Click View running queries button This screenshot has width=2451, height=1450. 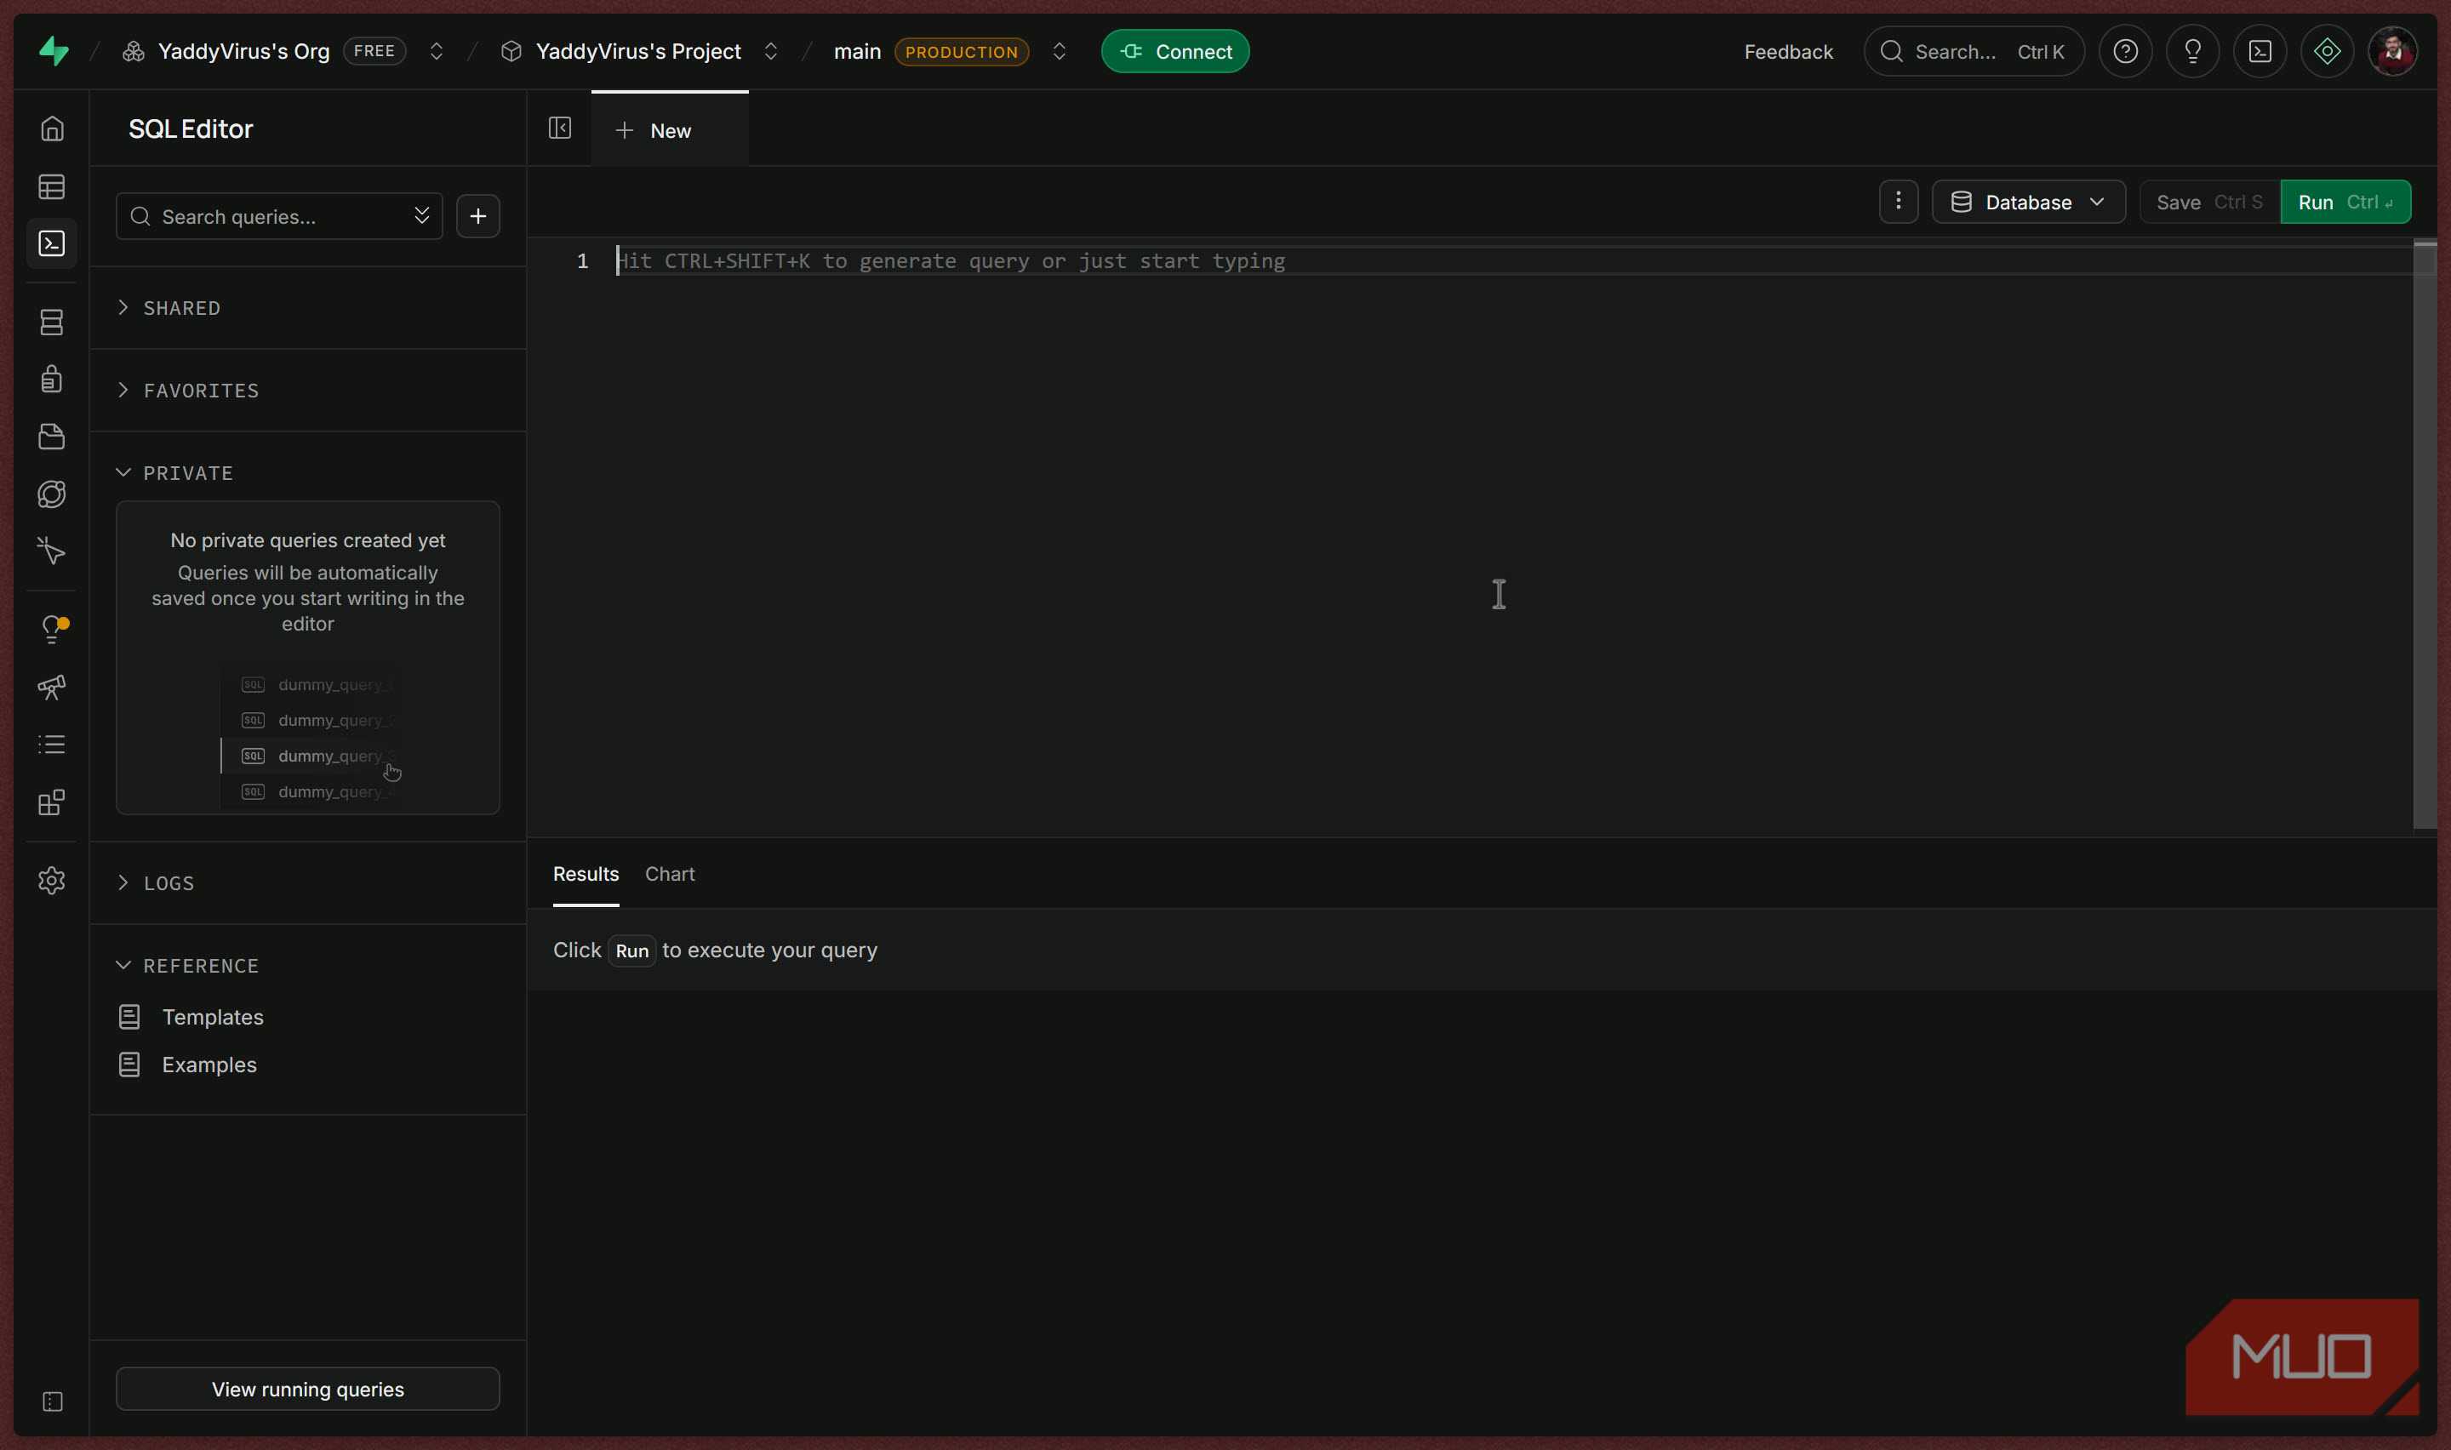pyautogui.click(x=308, y=1389)
